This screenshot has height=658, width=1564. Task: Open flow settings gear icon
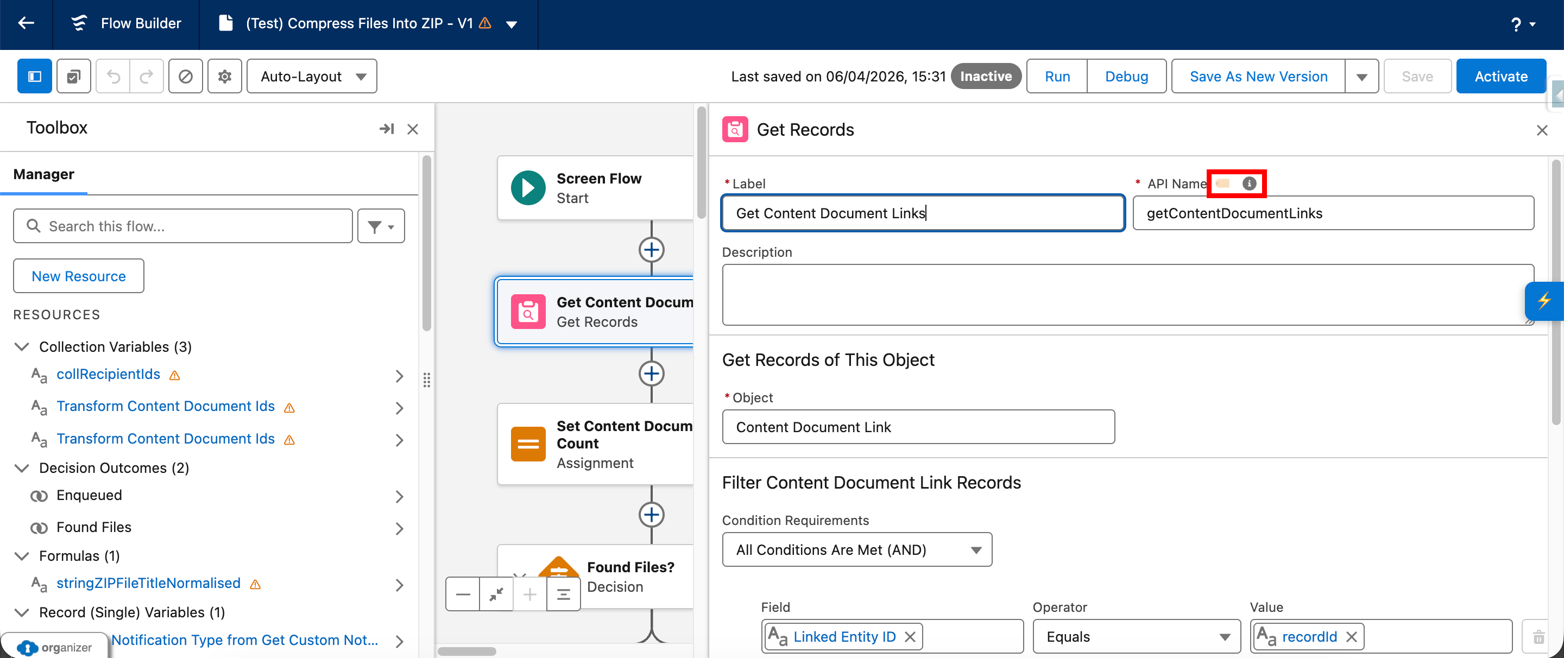point(225,77)
